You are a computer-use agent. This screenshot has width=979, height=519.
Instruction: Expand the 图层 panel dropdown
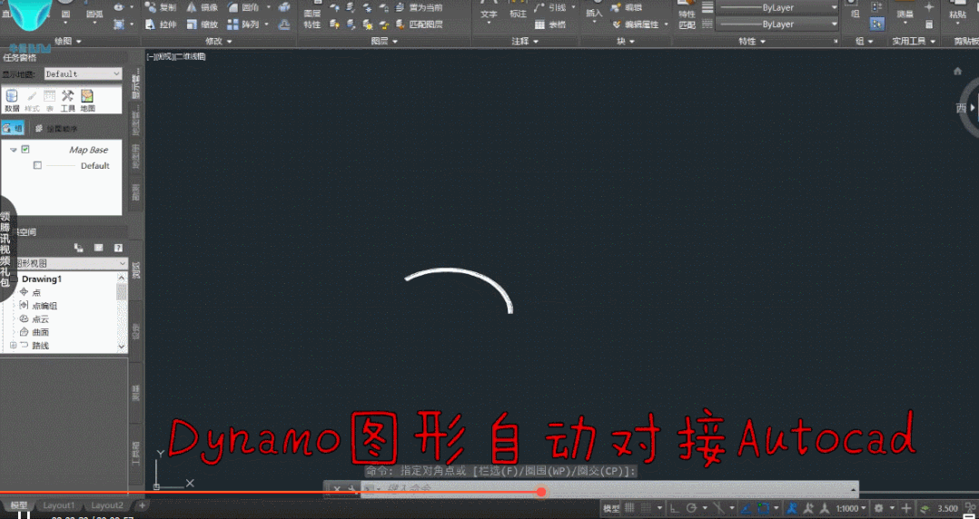click(386, 41)
